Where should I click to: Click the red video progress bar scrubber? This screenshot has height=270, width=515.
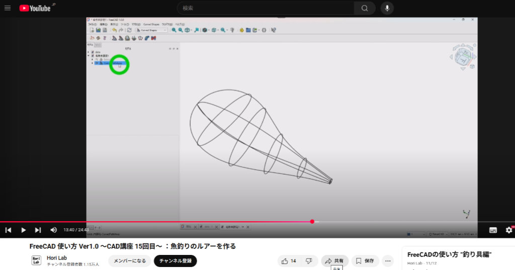click(x=312, y=221)
